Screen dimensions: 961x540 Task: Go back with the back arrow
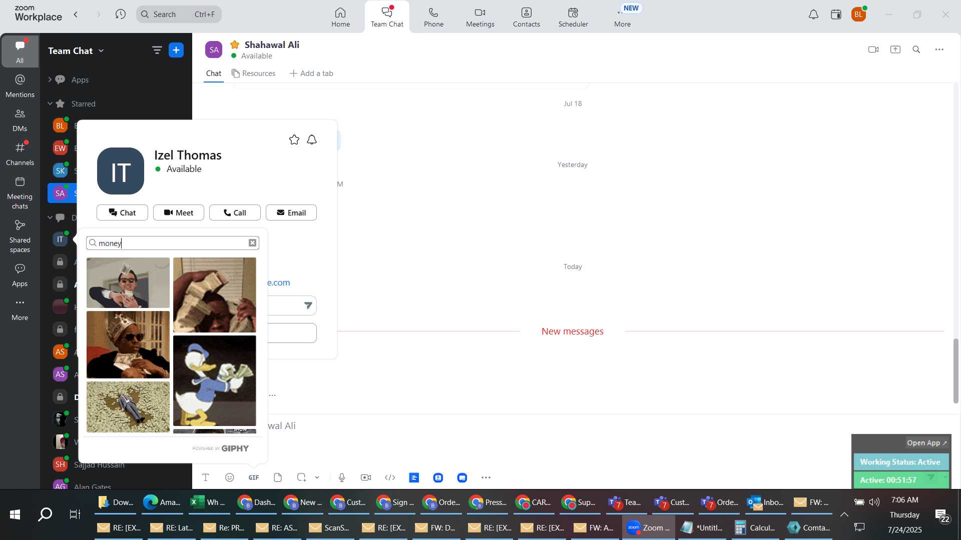[x=76, y=14]
